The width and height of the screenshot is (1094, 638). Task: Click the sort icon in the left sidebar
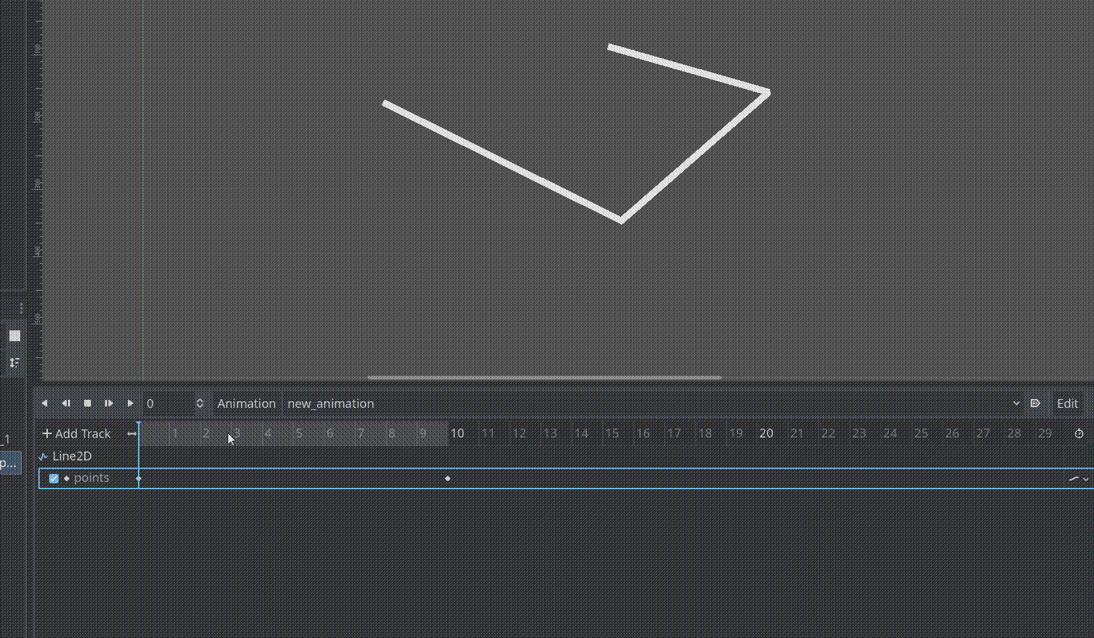pos(14,361)
